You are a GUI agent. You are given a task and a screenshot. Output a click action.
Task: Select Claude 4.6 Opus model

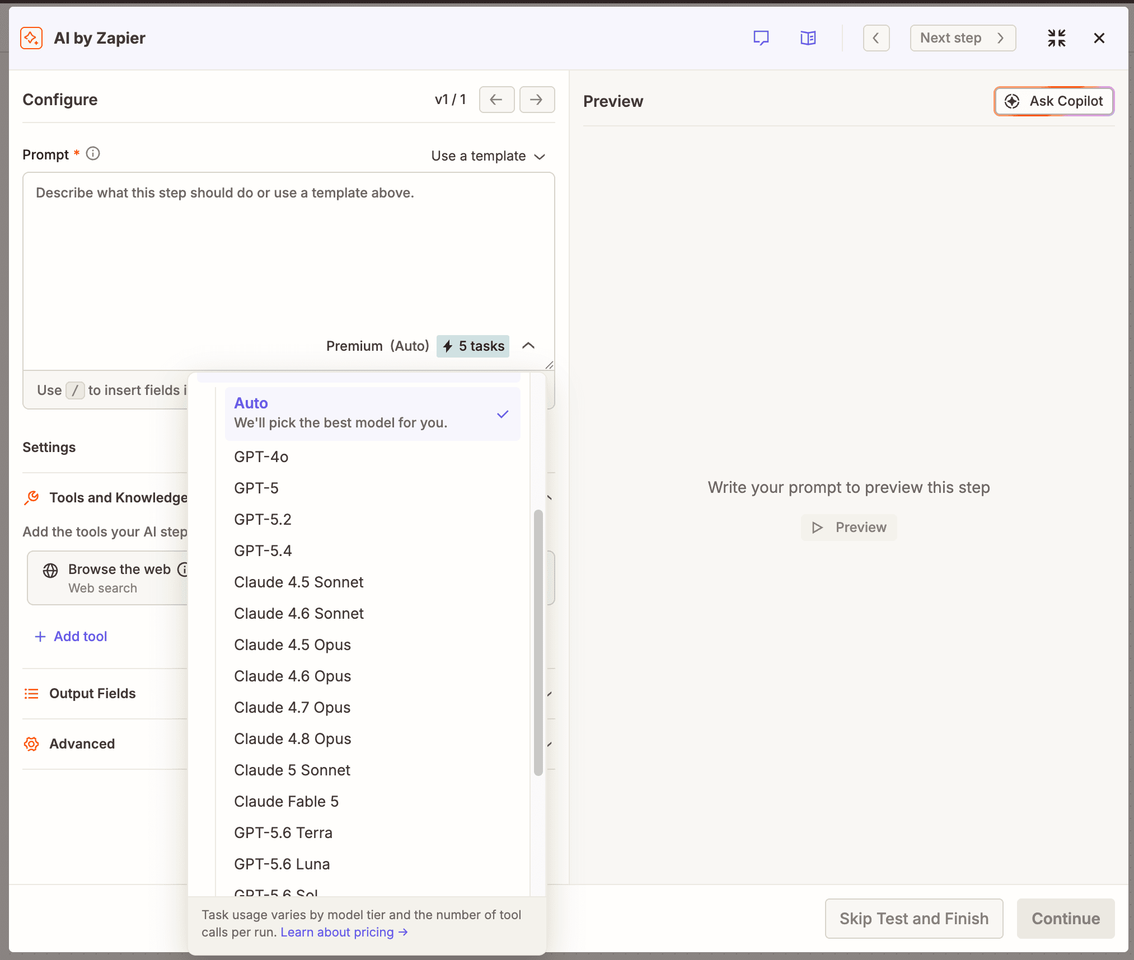point(372,676)
